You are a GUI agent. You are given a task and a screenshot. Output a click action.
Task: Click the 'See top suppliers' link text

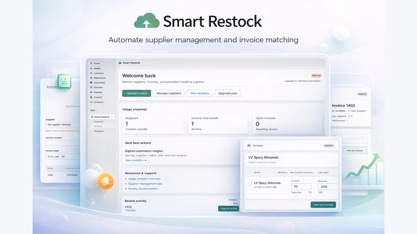(136, 155)
